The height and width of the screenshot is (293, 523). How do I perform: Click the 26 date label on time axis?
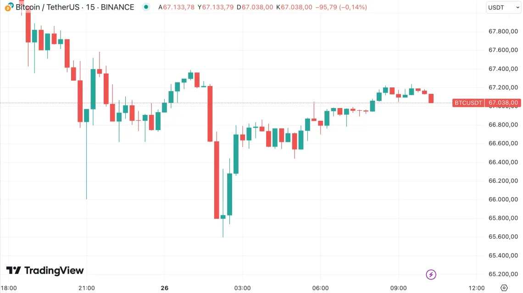coord(165,288)
